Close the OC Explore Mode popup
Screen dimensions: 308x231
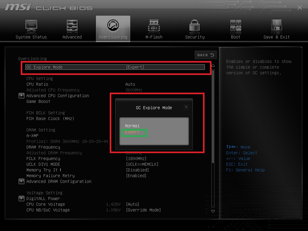pos(186,107)
